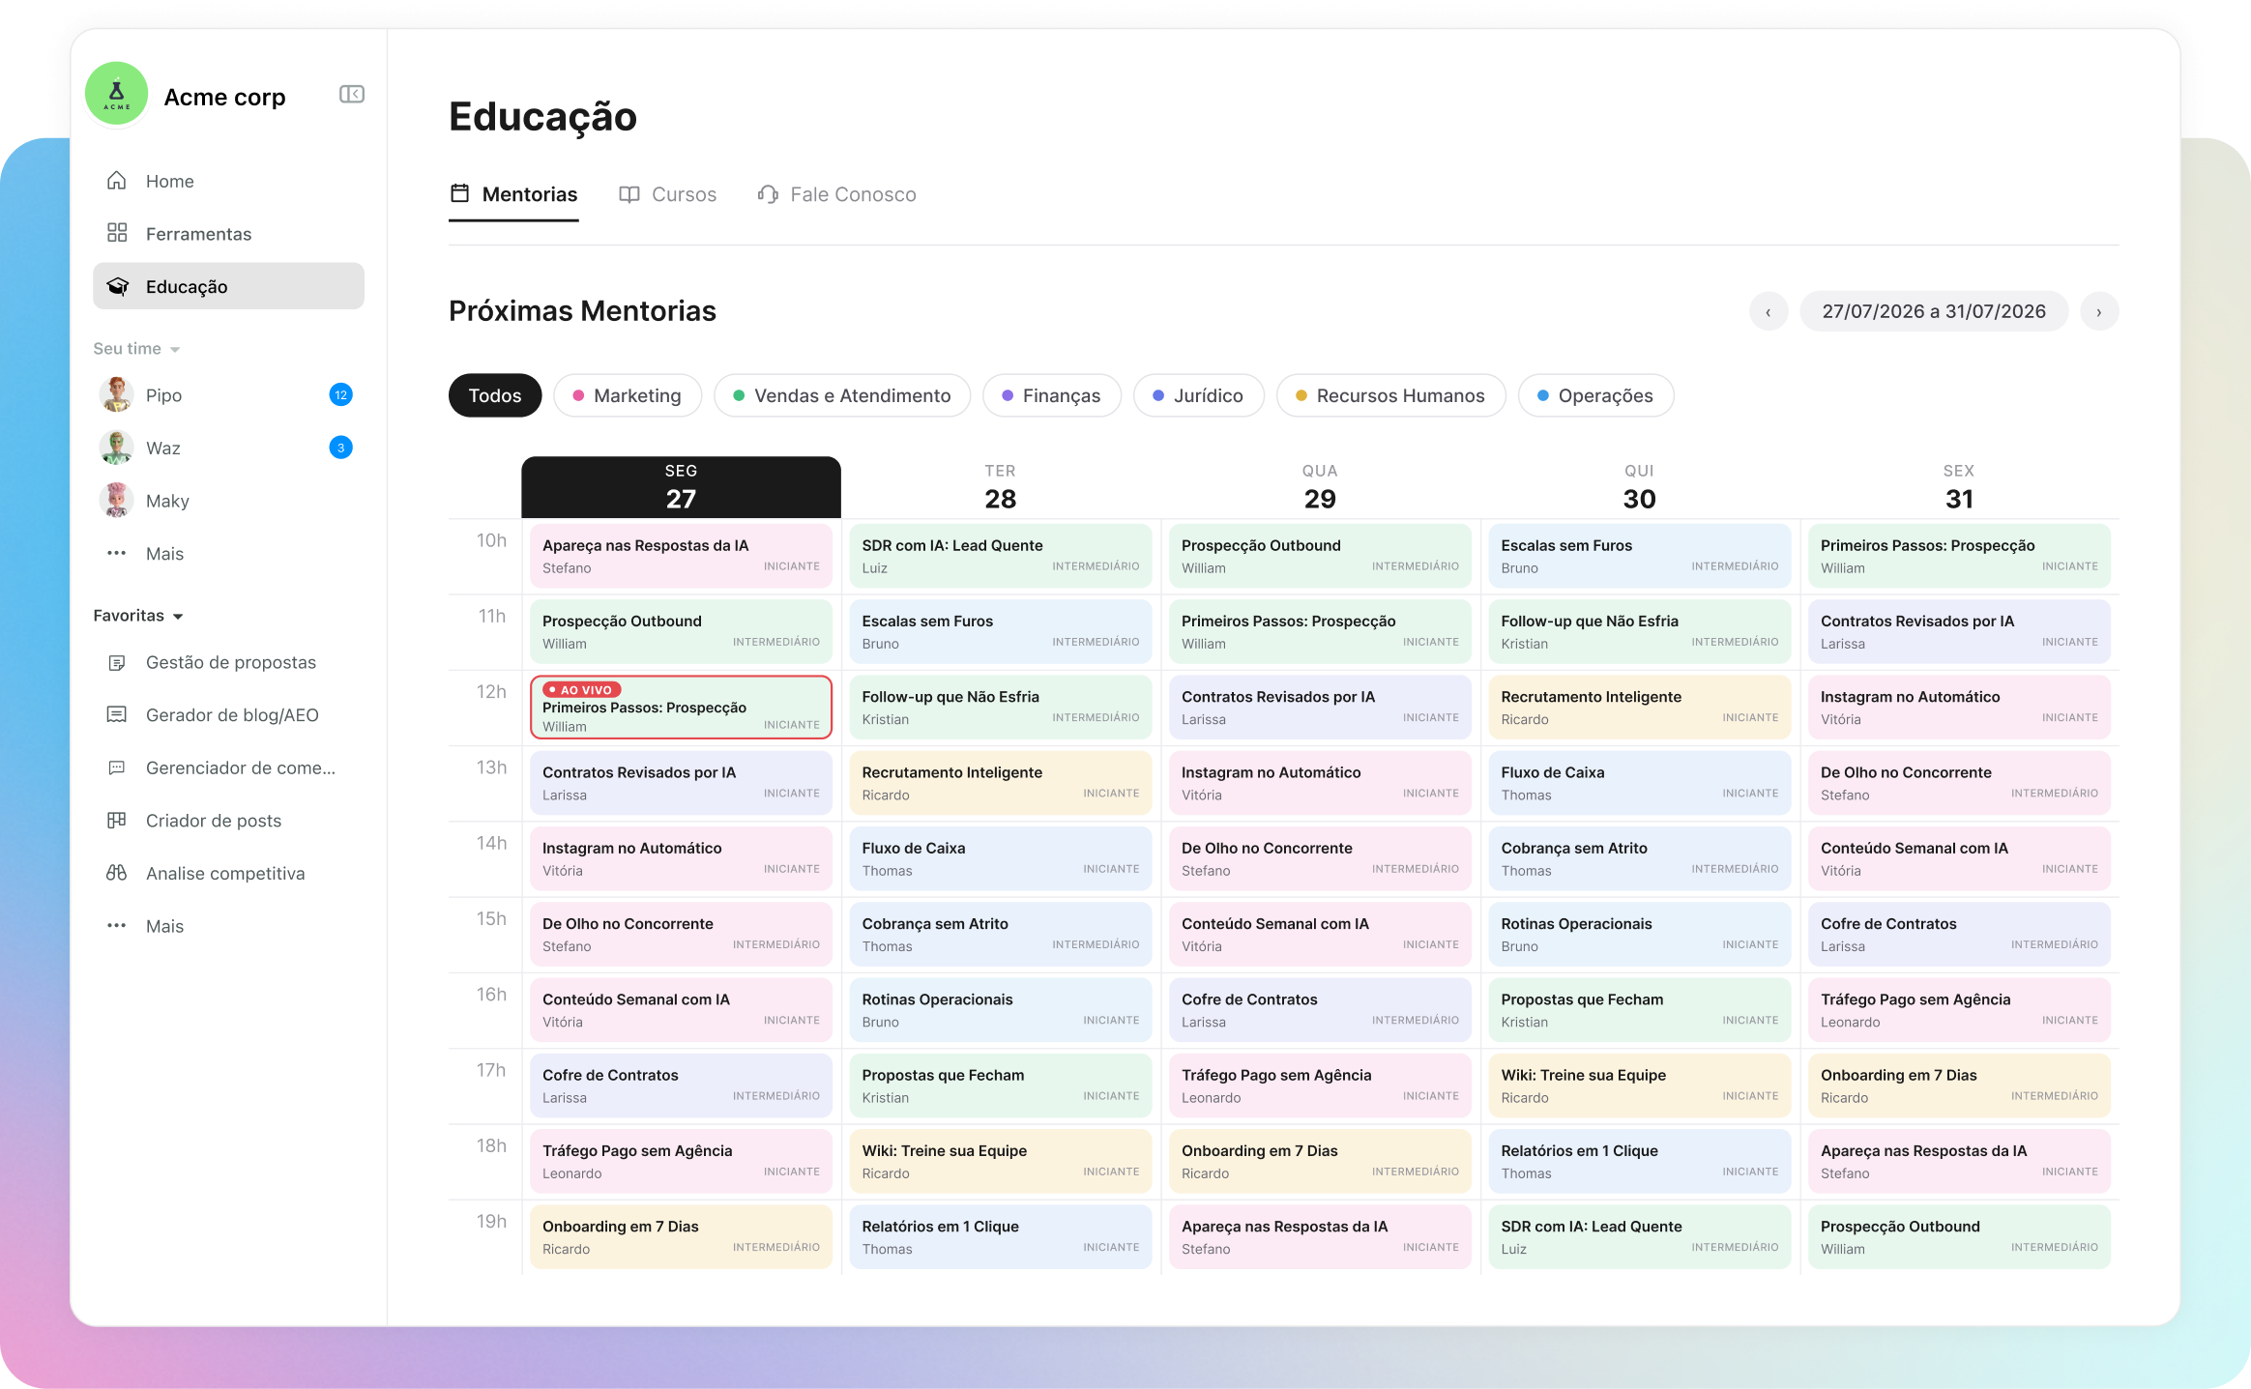This screenshot has height=1389, width=2251.
Task: Filter mentorias by Recursos Humanos
Action: click(1390, 395)
